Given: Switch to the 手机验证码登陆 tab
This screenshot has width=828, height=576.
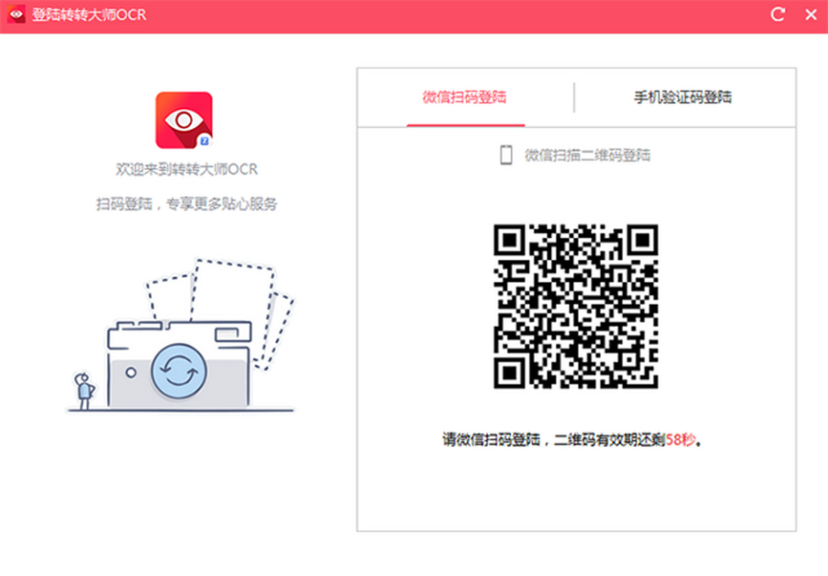Looking at the screenshot, I should tap(683, 97).
